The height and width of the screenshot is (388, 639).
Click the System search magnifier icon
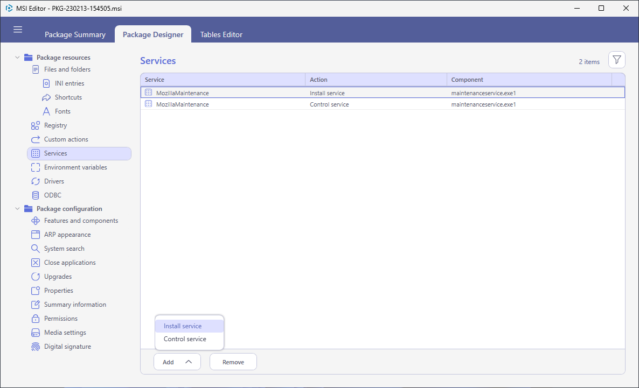(x=36, y=249)
